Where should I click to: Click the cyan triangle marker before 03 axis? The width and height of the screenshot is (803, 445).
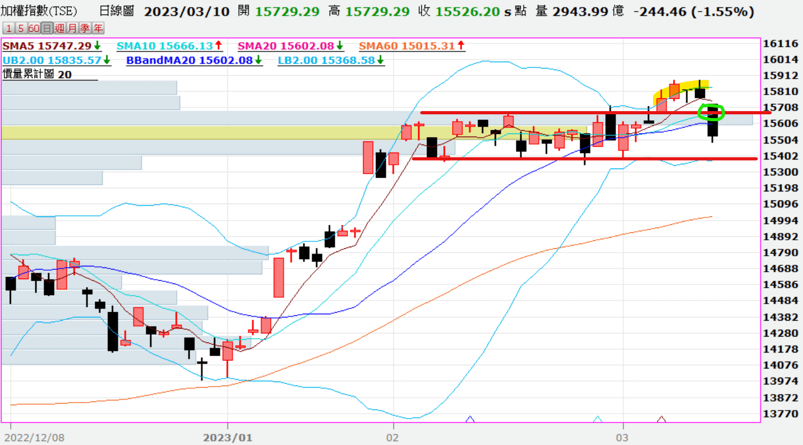598,419
